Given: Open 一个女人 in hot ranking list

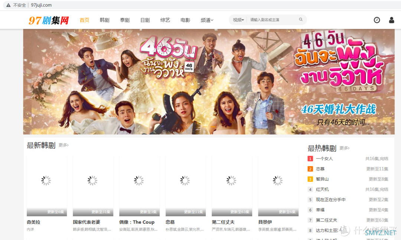Looking at the screenshot, I should [324, 159].
